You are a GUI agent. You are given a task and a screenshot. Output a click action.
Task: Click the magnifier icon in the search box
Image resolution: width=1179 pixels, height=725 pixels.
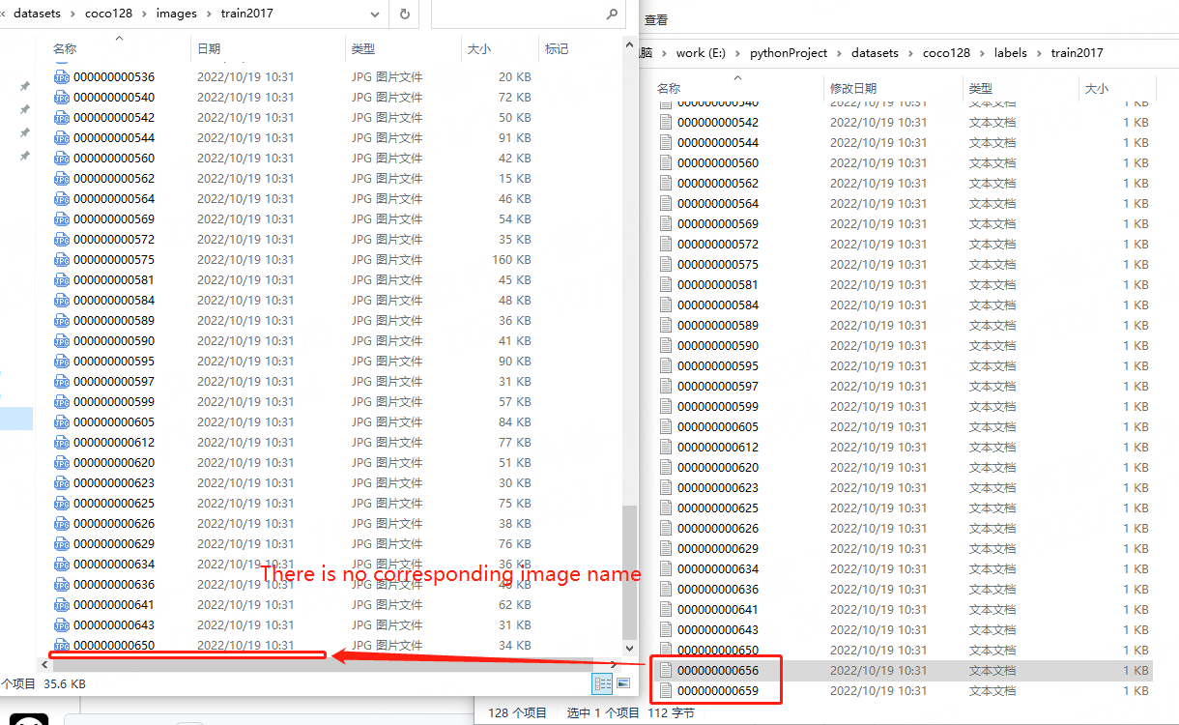pyautogui.click(x=612, y=14)
